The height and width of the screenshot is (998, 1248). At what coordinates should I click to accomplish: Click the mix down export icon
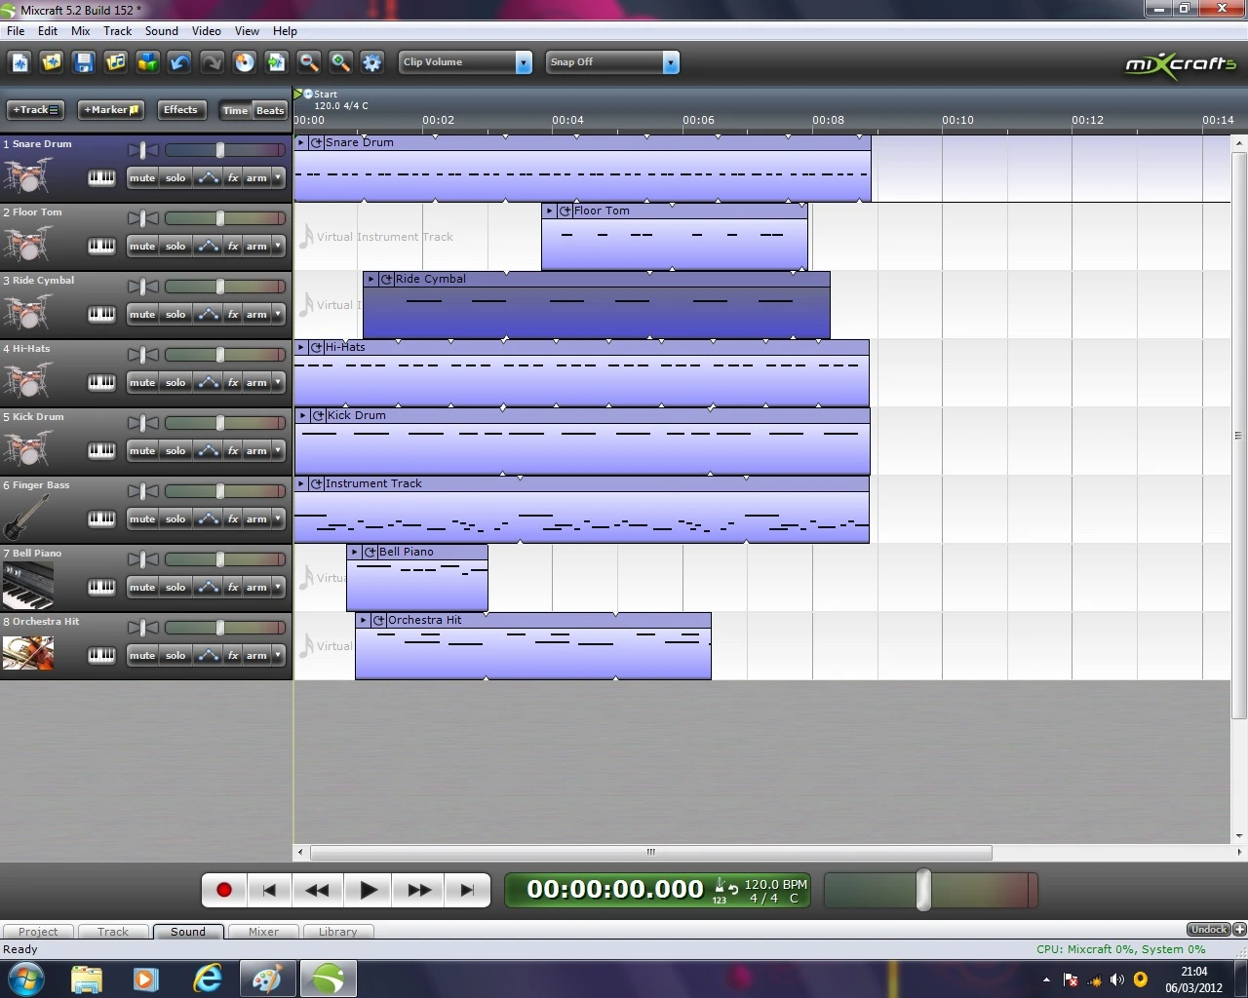277,62
